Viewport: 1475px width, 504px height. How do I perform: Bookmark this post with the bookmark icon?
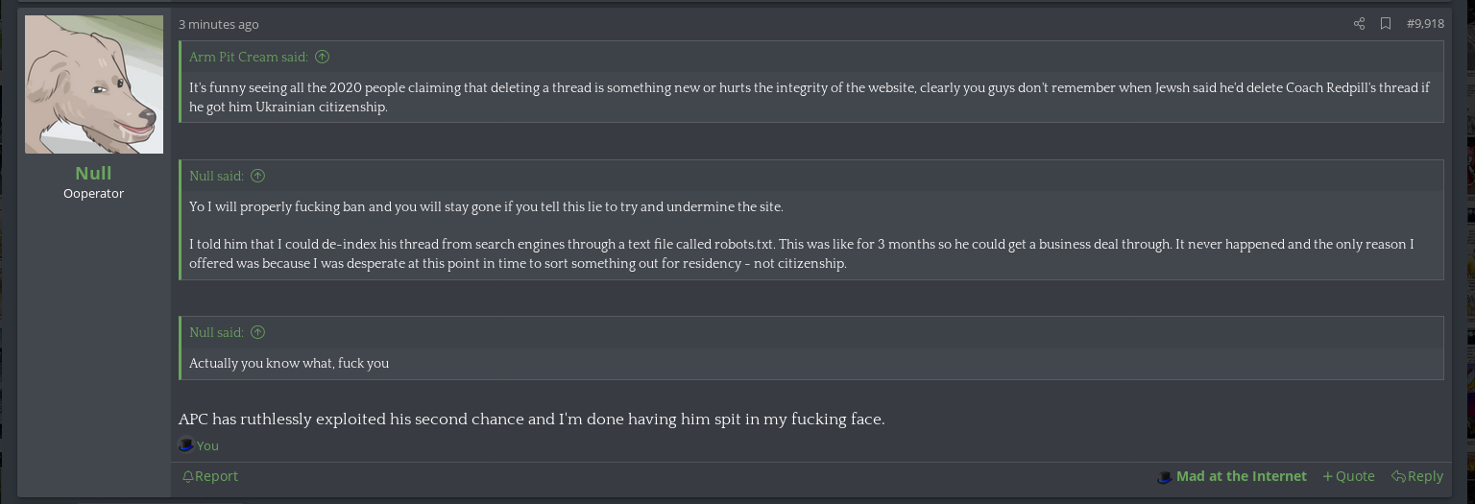[x=1386, y=24]
